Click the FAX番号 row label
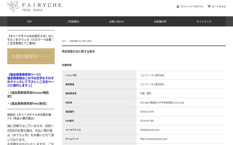 point(70,121)
